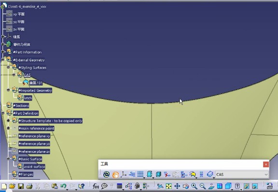The image size is (278, 192).
Task: Select the #Sections tree item
Action: (21, 106)
